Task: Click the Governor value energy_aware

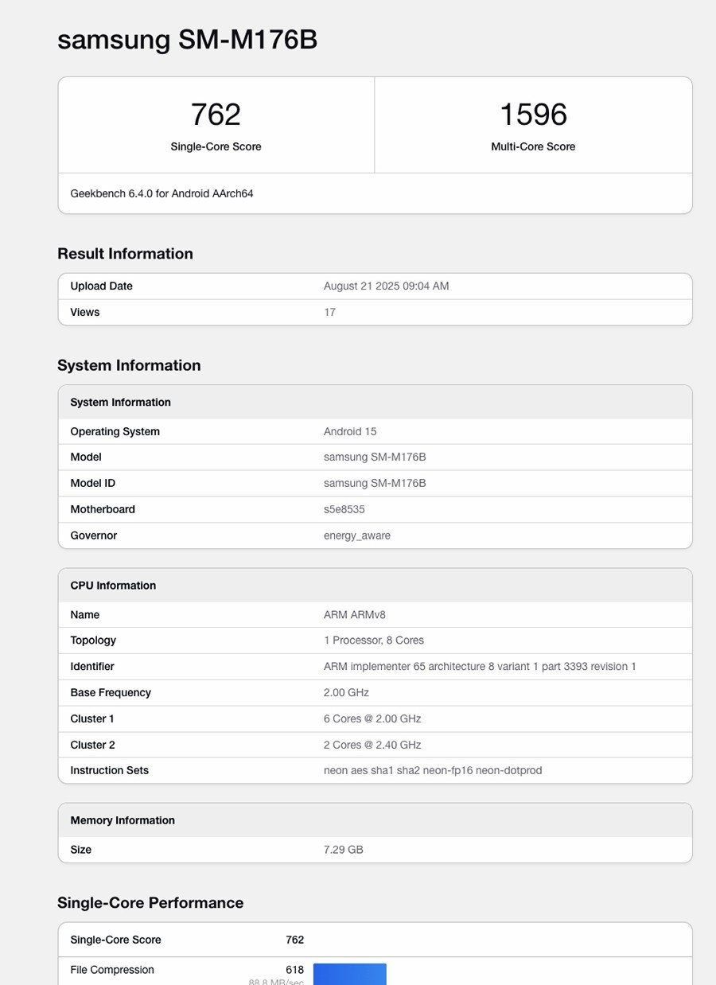Action: pyautogui.click(x=356, y=536)
